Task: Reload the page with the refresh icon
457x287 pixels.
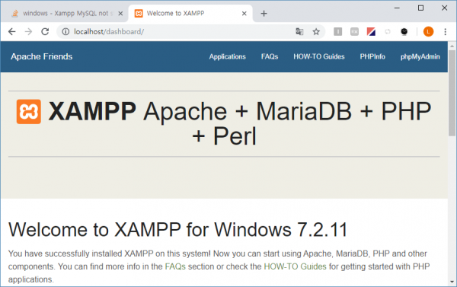Action: pyautogui.click(x=45, y=31)
